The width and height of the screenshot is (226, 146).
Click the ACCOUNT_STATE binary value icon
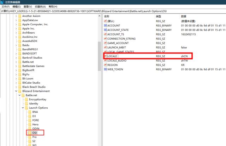click(105, 30)
